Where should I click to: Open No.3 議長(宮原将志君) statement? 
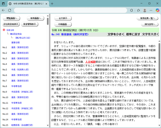[x=20, y=58]
